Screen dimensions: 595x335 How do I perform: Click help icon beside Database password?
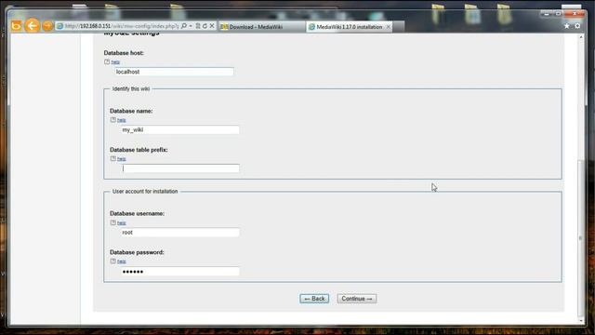pyautogui.click(x=113, y=261)
